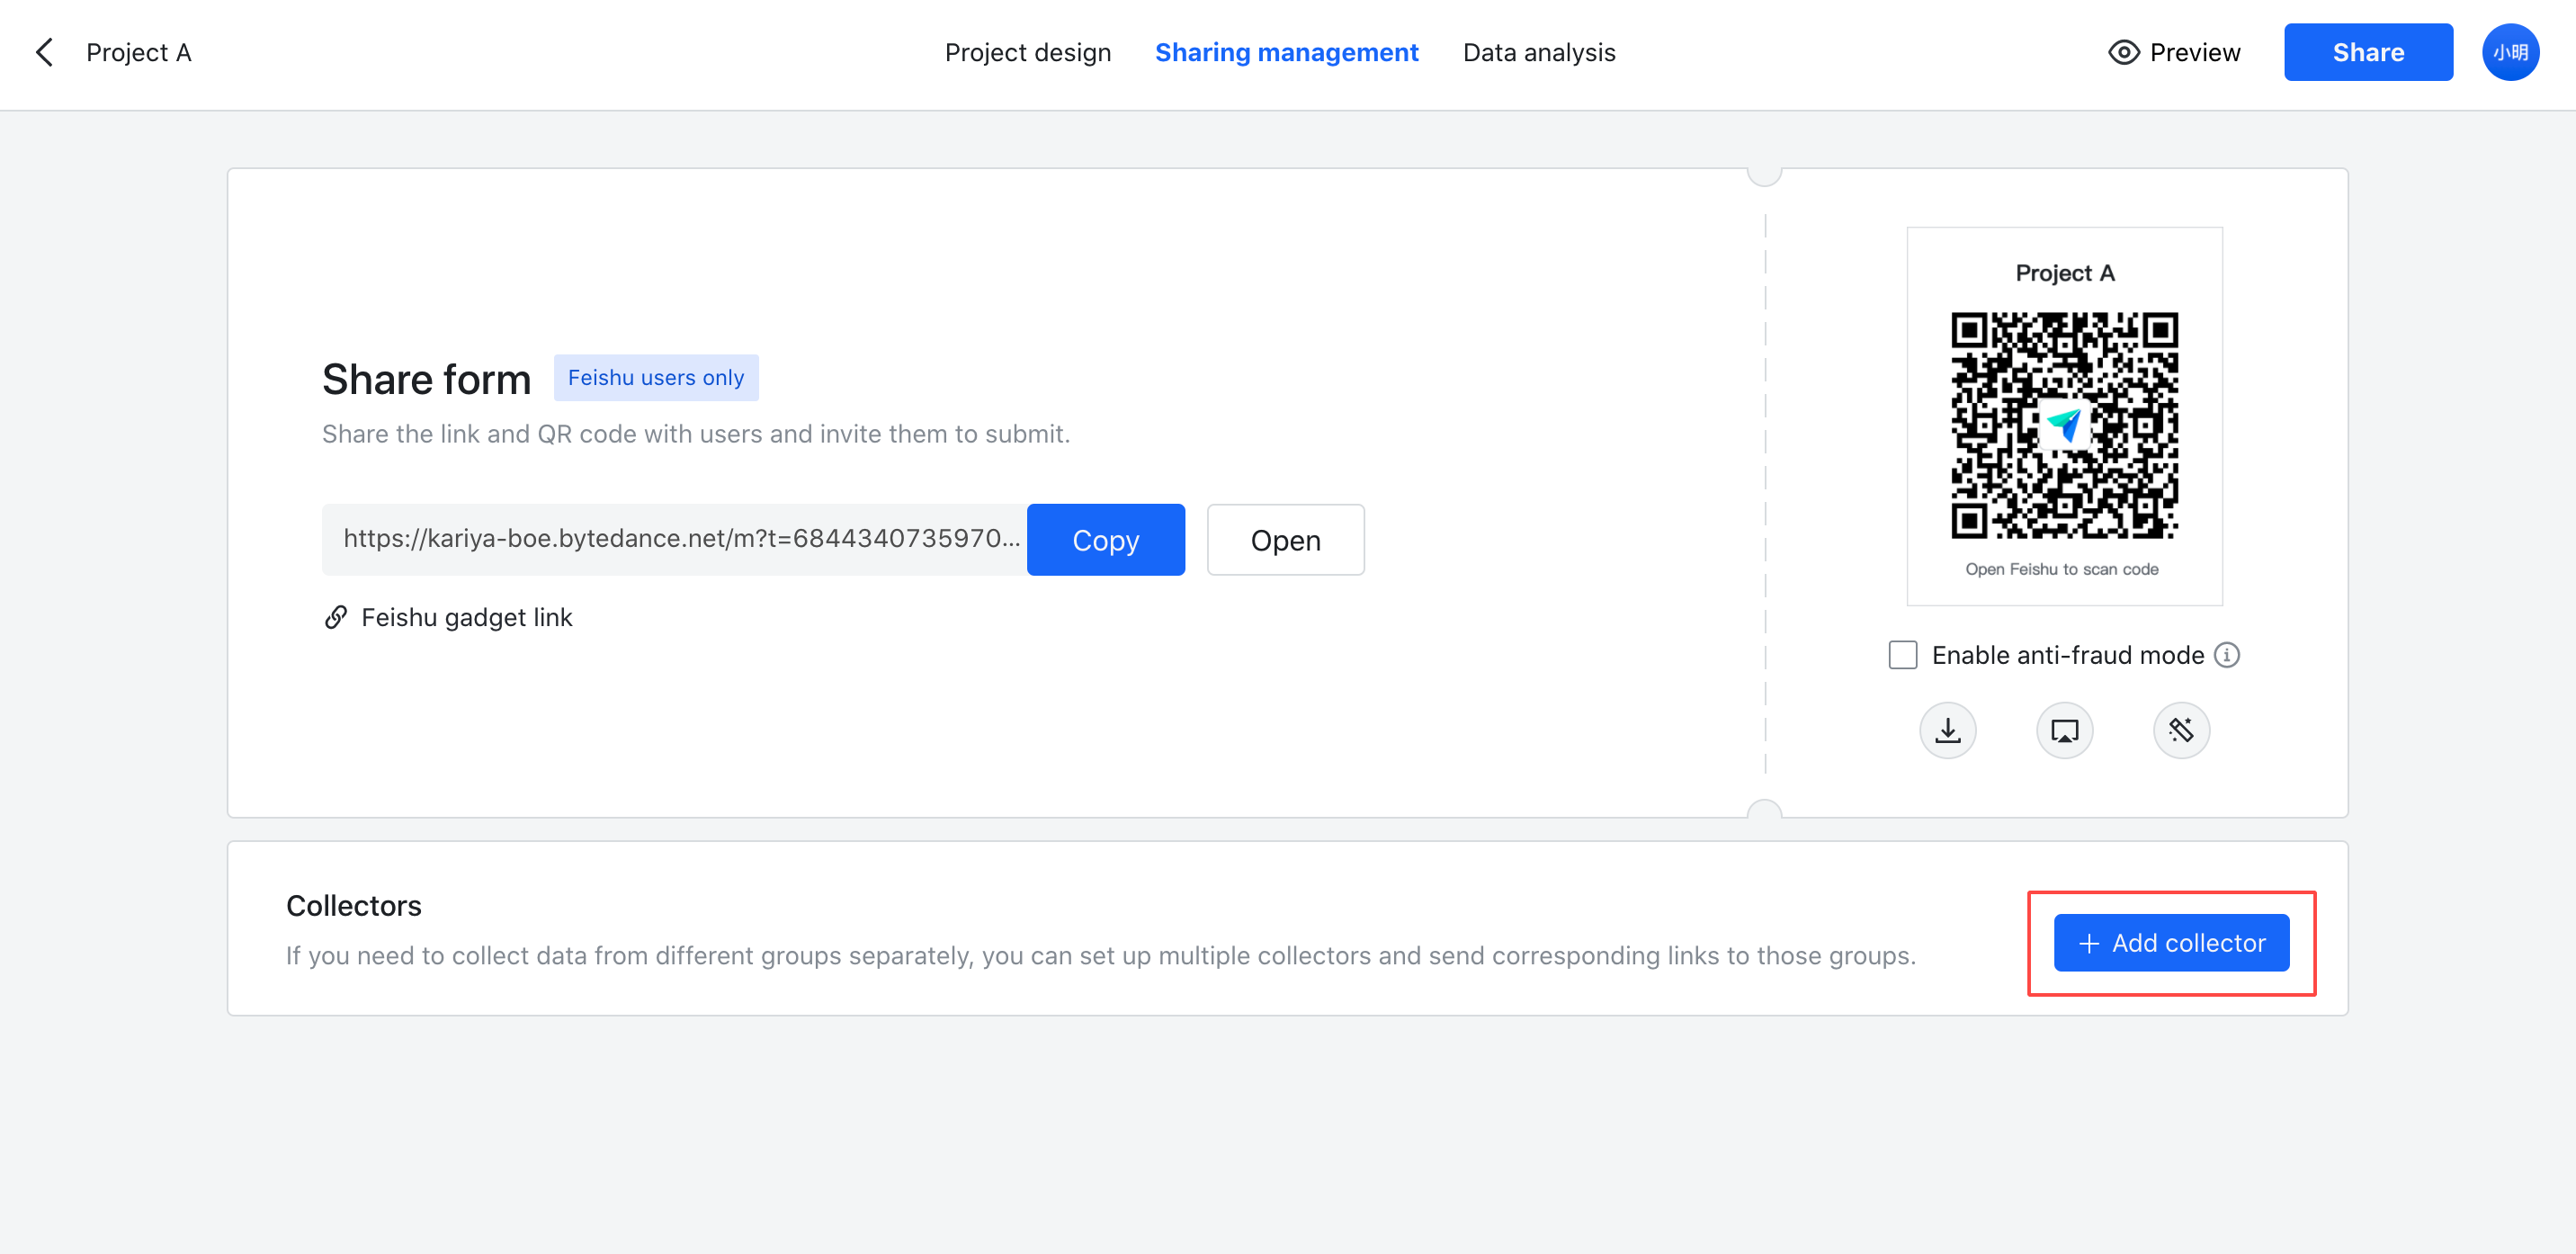
Task: Click the screen display QR icon
Action: tap(2064, 730)
